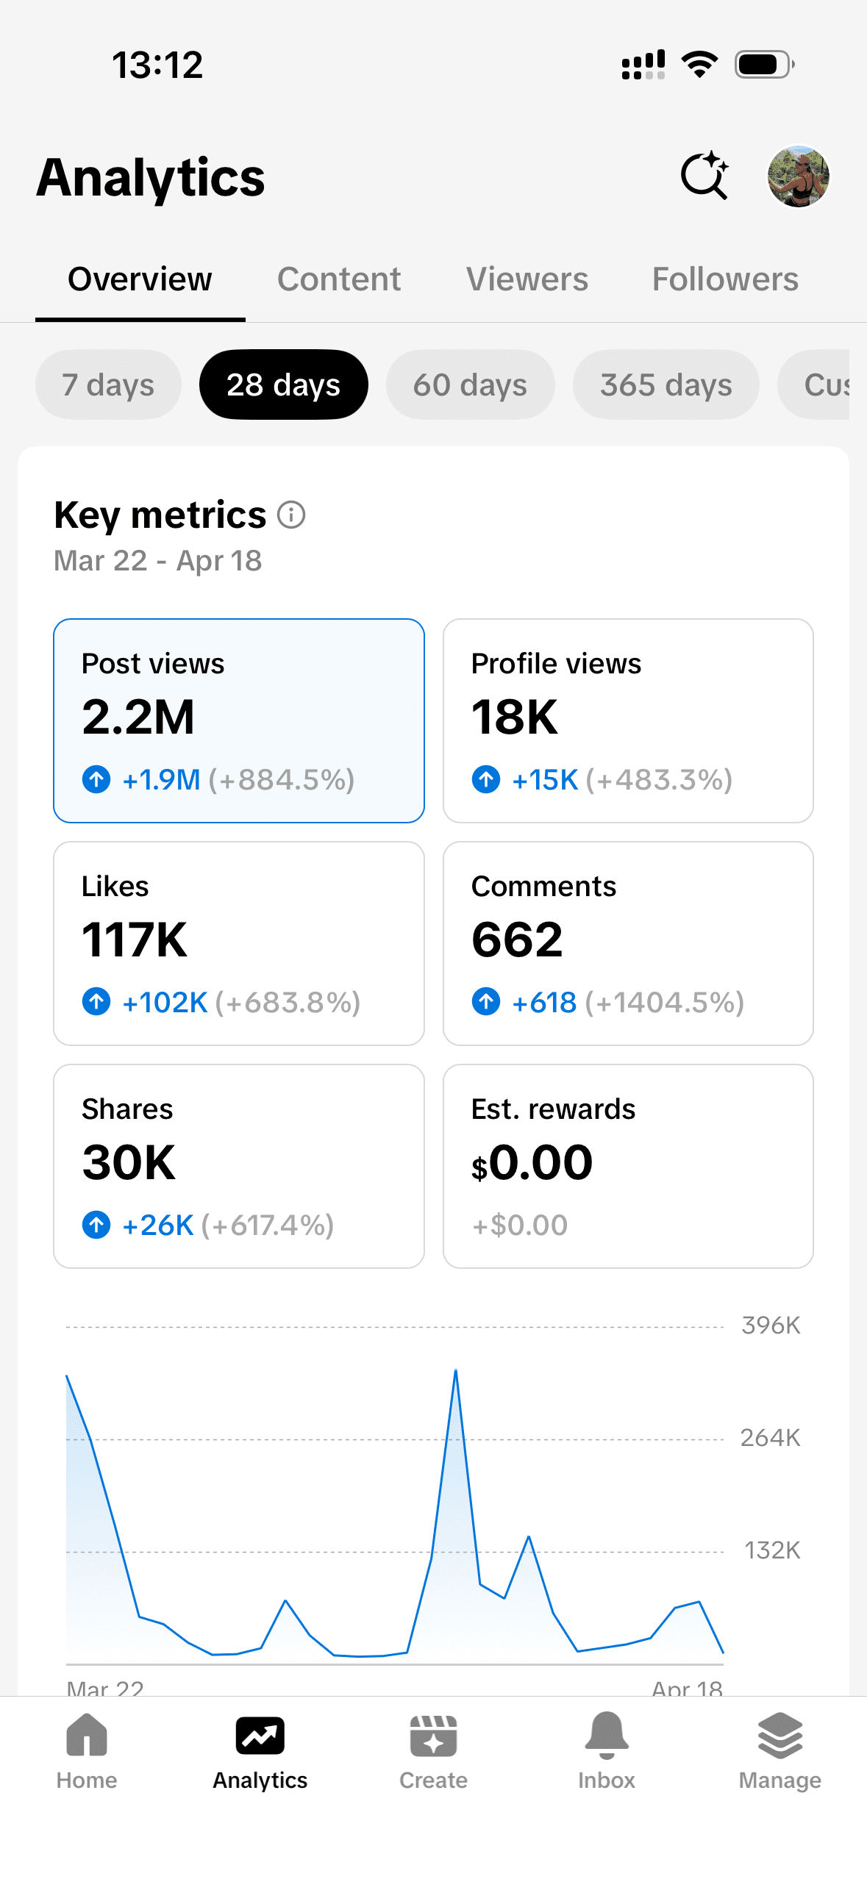Select the Comments metric card
The height and width of the screenshot is (1879, 867).
[x=628, y=943]
